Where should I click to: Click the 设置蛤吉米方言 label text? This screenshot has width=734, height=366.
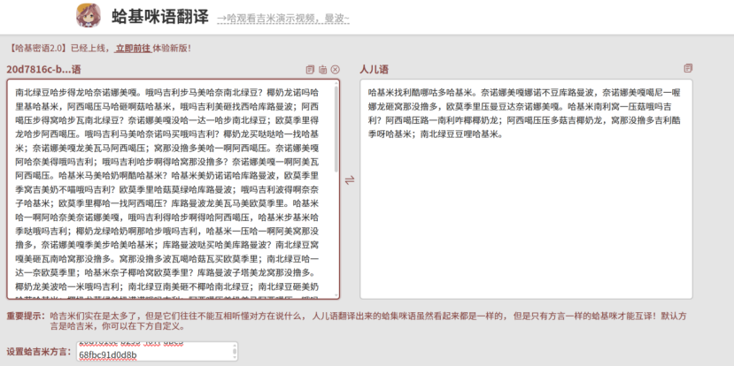point(39,352)
